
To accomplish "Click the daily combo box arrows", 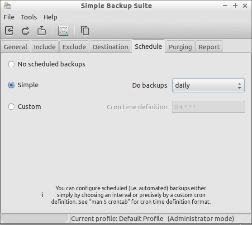I will point(239,85).
